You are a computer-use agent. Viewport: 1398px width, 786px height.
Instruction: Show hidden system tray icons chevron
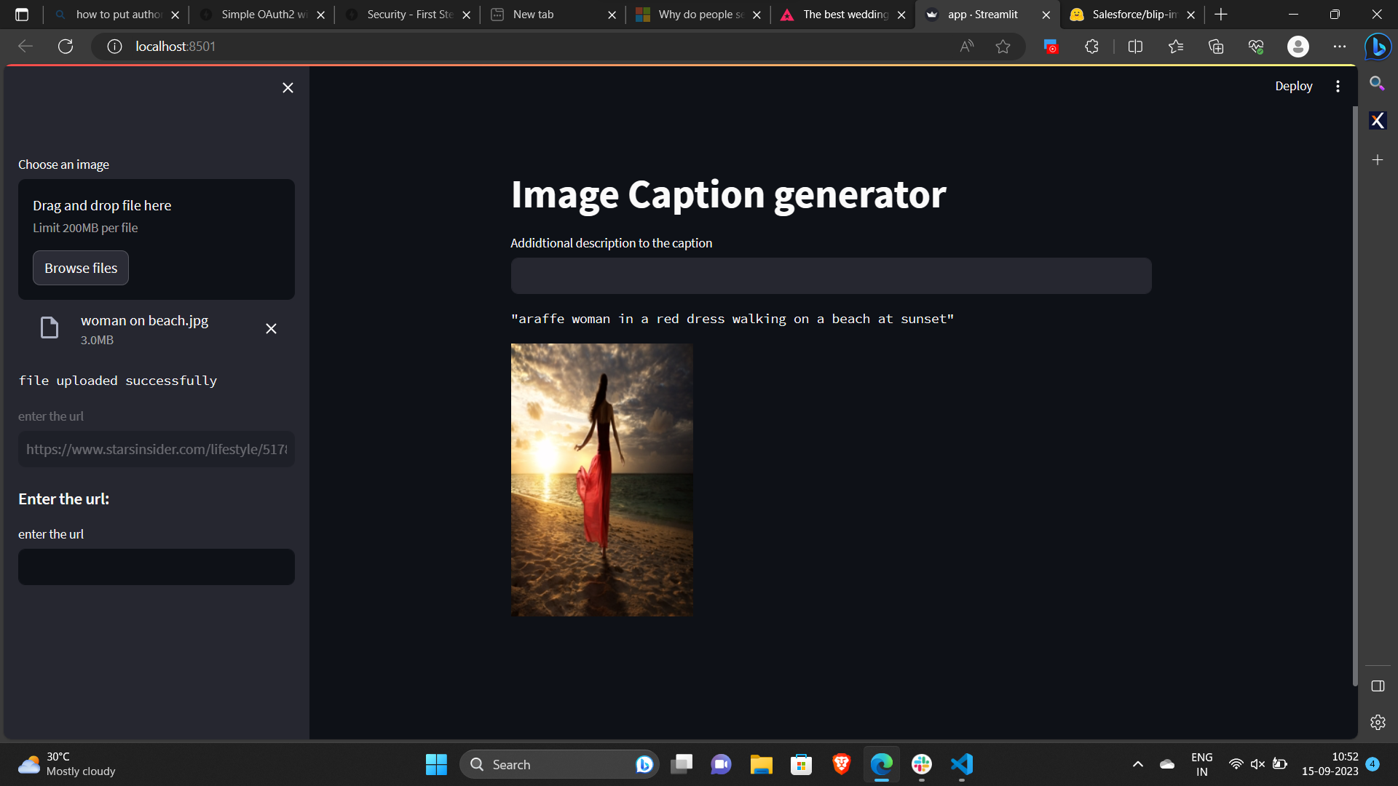1138,764
